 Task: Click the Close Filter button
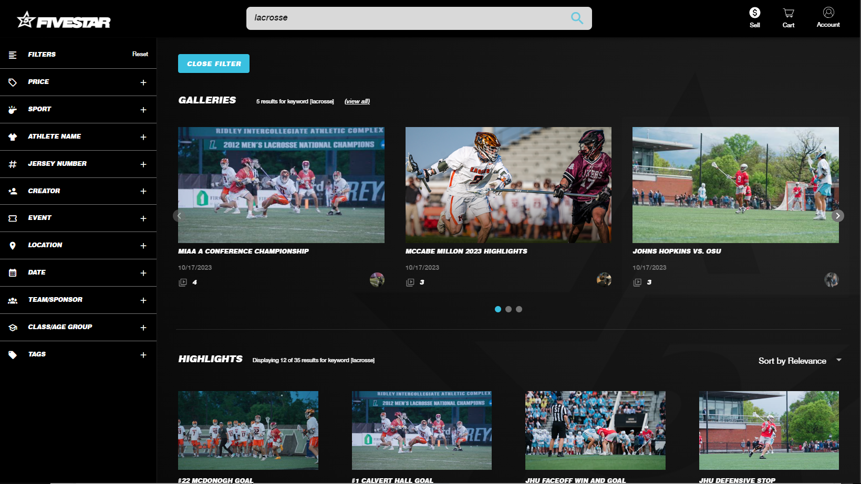pyautogui.click(x=214, y=64)
